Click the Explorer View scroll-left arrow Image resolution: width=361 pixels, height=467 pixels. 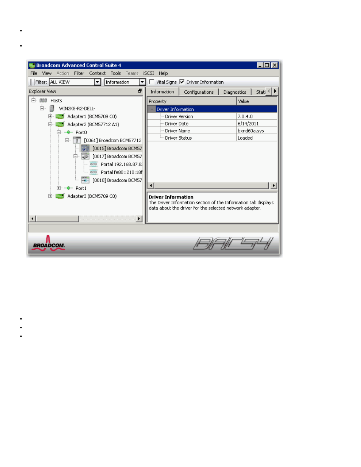33,219
